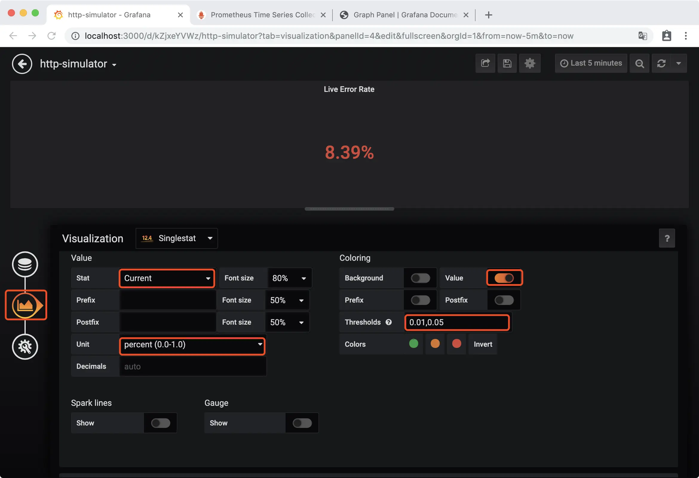Open the Unit dropdown percent (0.0-1.0)
The height and width of the screenshot is (478, 699).
click(192, 345)
